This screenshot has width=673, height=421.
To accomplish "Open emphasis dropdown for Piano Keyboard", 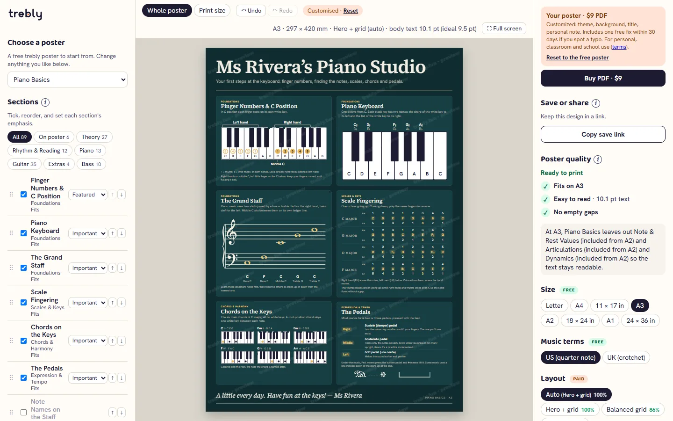I will pyautogui.click(x=88, y=233).
